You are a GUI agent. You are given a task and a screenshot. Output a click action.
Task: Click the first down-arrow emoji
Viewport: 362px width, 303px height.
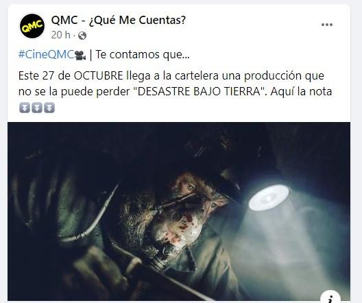click(25, 108)
